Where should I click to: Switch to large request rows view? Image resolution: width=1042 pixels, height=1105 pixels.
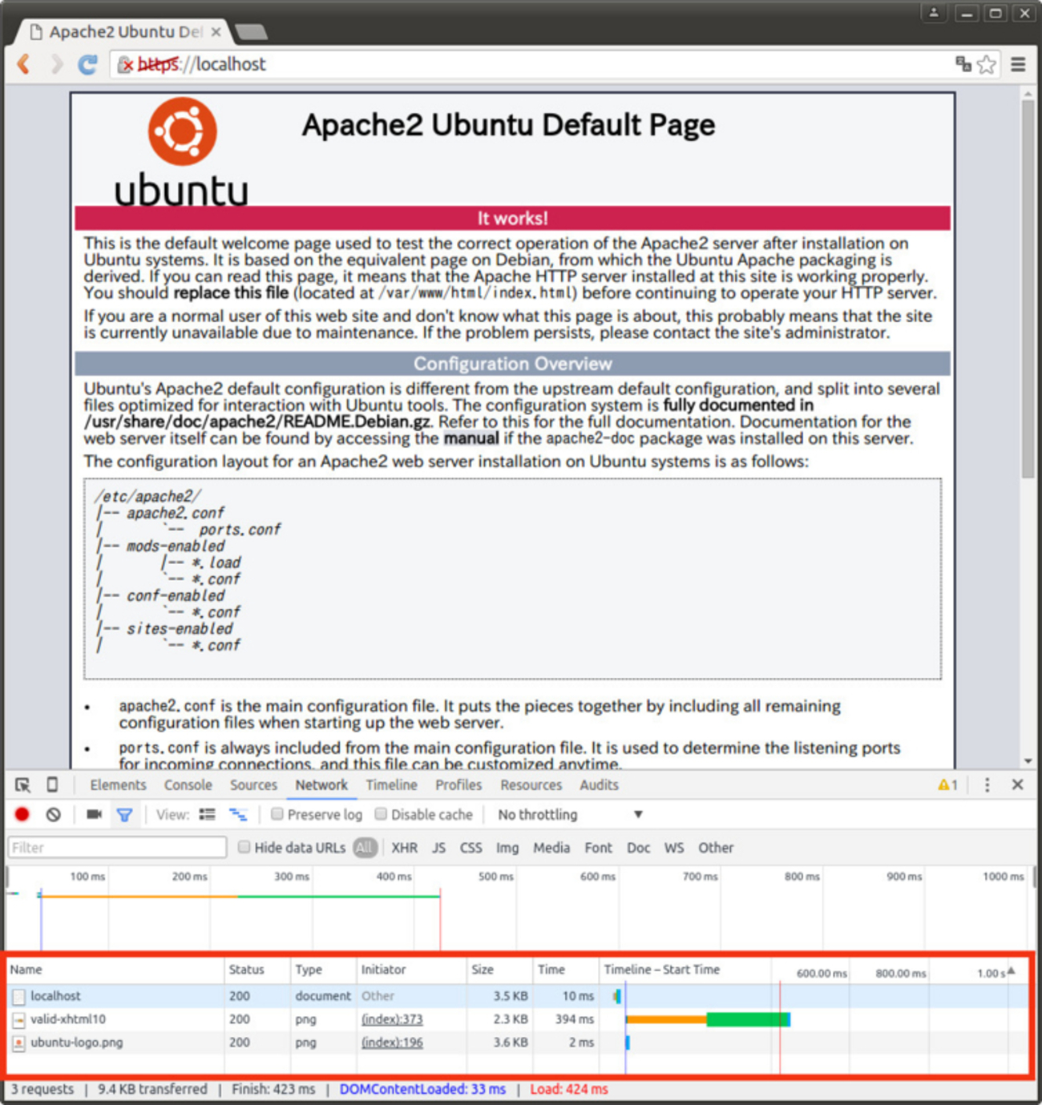(x=207, y=814)
